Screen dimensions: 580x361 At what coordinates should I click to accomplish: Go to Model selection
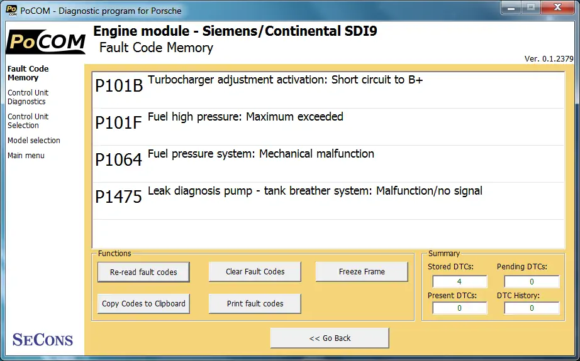point(34,140)
